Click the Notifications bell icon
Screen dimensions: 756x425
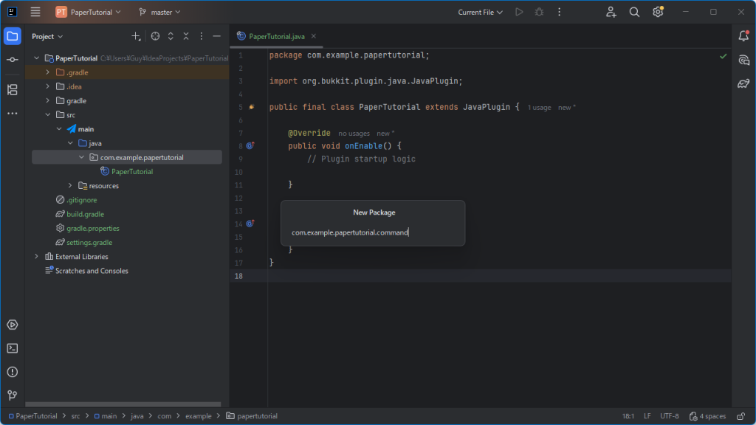click(743, 36)
